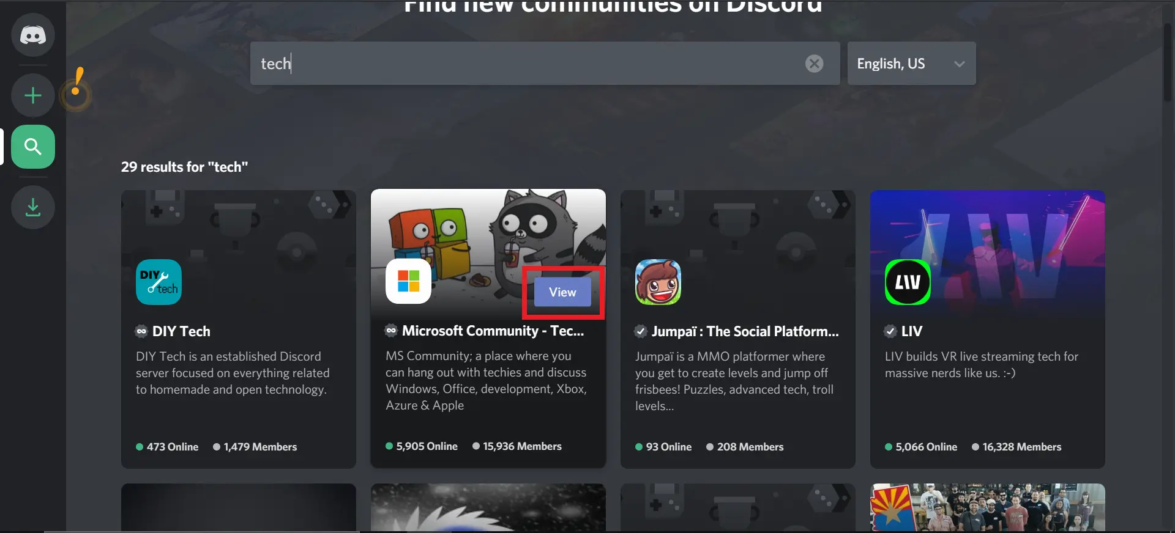The image size is (1175, 533).
Task: Click the Microsoft Community server logo
Action: click(408, 281)
